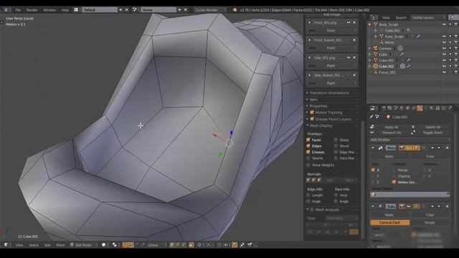The width and height of the screenshot is (459, 258).
Task: Open the Add menu in viewport header
Action: pyautogui.click(x=47, y=245)
